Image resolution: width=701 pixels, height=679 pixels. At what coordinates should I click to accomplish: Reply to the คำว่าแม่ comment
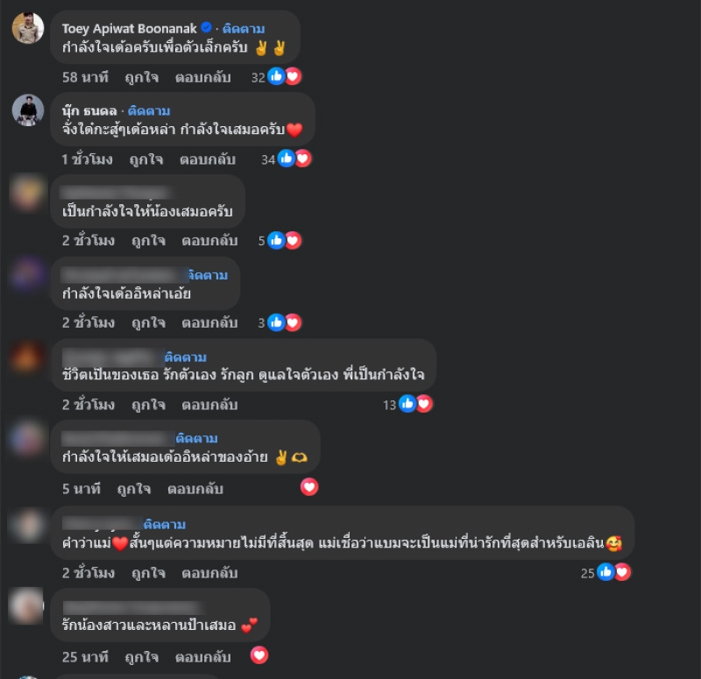[x=209, y=573]
